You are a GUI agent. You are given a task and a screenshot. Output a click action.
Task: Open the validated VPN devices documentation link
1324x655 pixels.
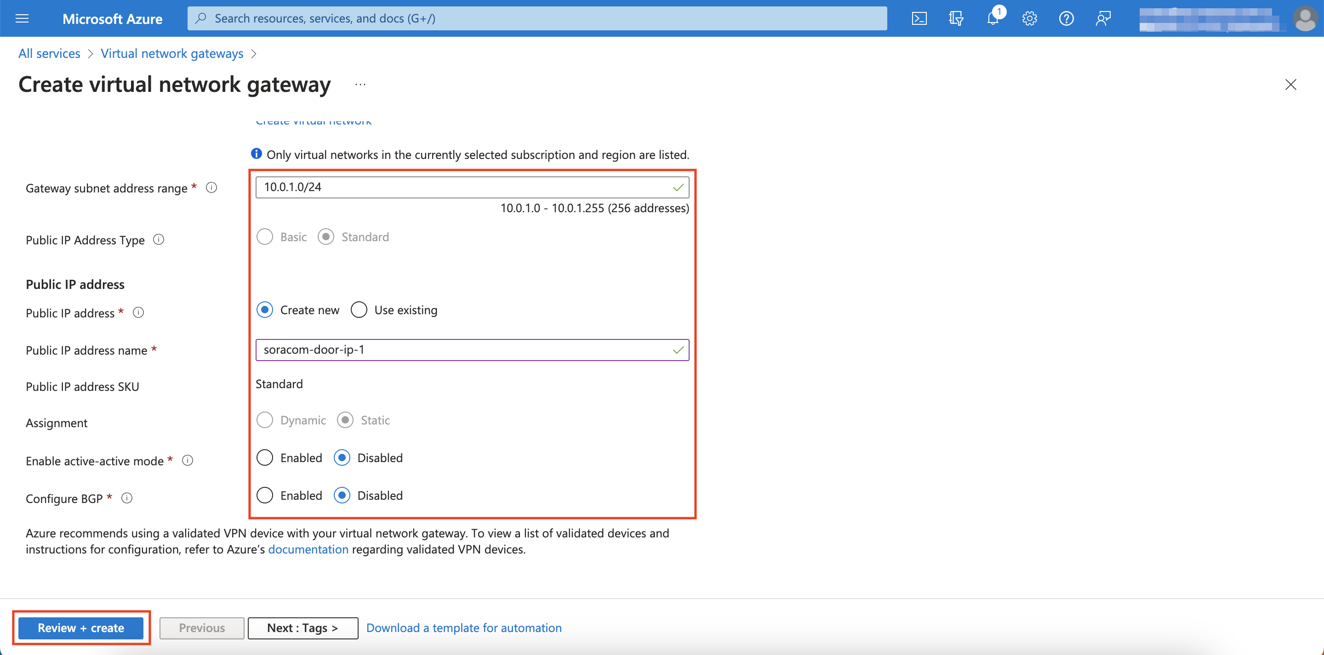pyautogui.click(x=308, y=548)
